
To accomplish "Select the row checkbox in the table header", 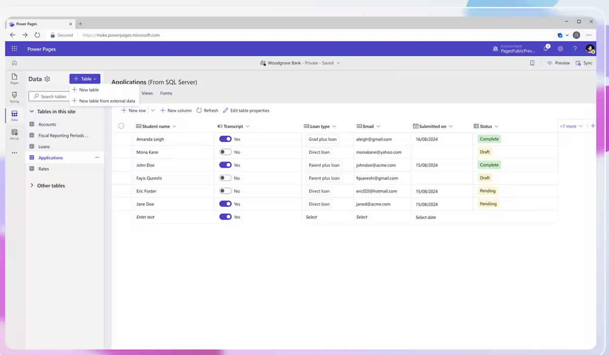I will (121, 126).
